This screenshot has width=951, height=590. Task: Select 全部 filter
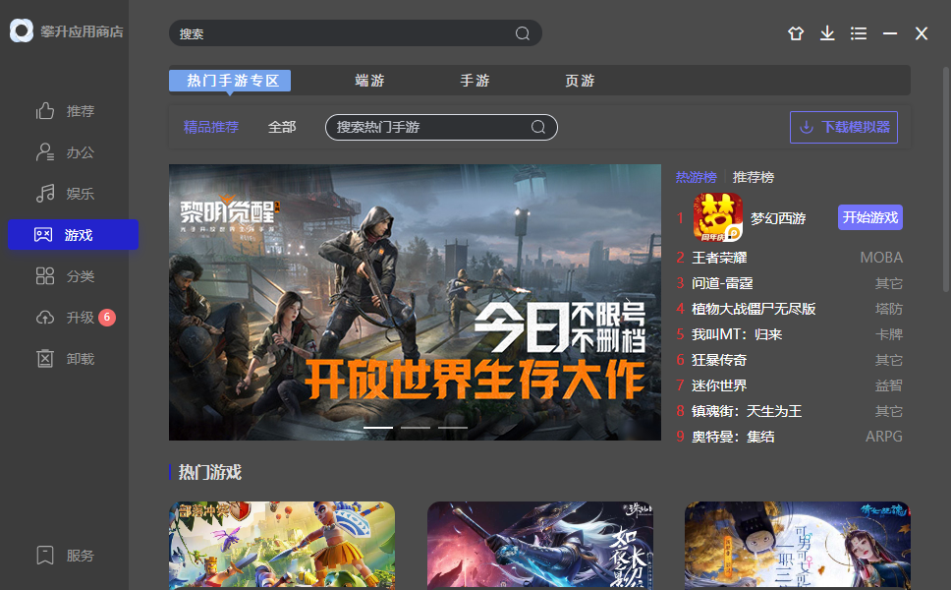(282, 127)
